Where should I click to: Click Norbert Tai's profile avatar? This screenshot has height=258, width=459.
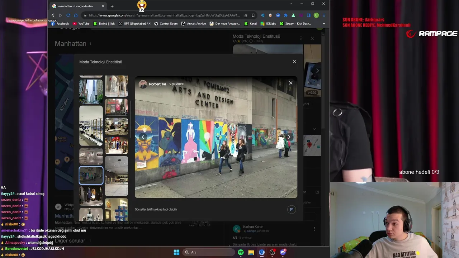(x=143, y=84)
